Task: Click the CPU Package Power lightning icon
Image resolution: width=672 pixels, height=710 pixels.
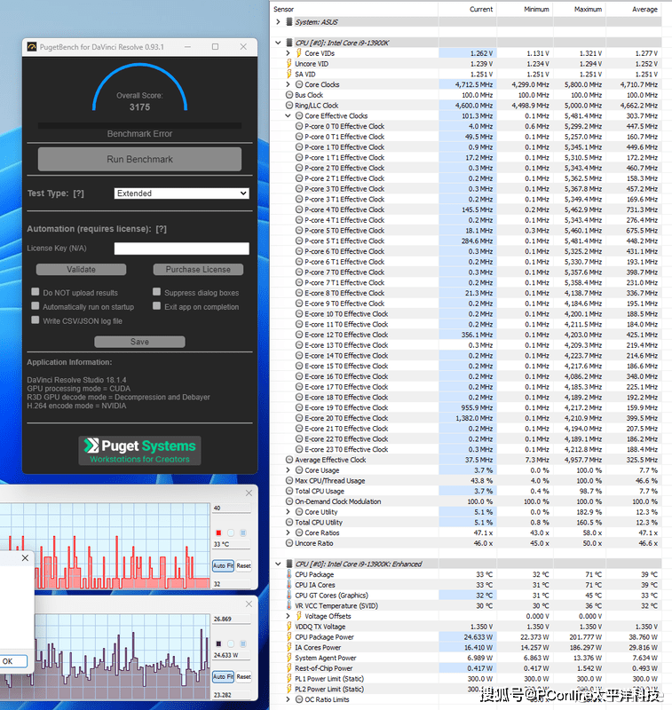Action: (289, 637)
